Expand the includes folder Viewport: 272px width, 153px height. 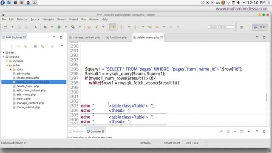(x=7, y=61)
